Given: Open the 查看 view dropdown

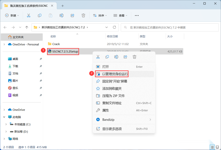Looking at the screenshot, I should 120,15.
